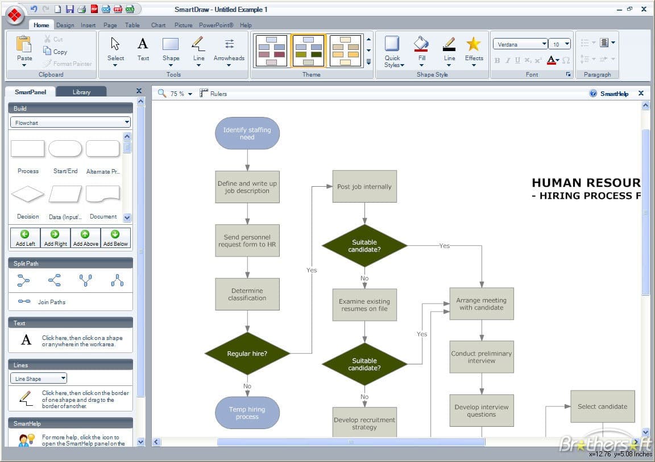Image resolution: width=655 pixels, height=462 pixels.
Task: Select the Decision diamond shape
Action: coord(27,194)
